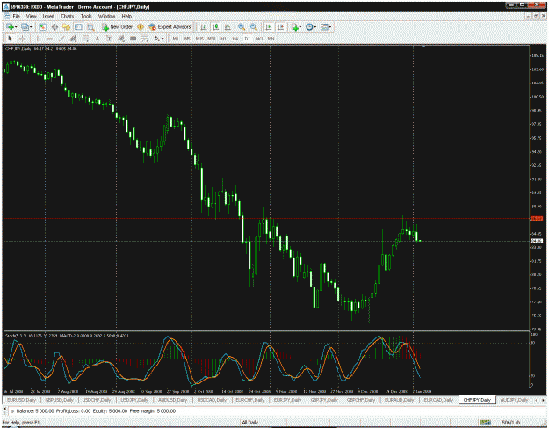
Task: Click the Periods clock icon
Action: [309, 27]
